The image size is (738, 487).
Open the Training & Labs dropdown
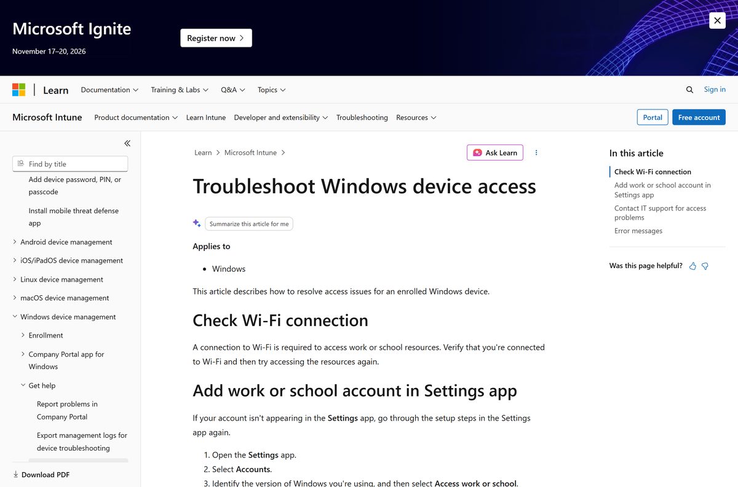pyautogui.click(x=180, y=90)
